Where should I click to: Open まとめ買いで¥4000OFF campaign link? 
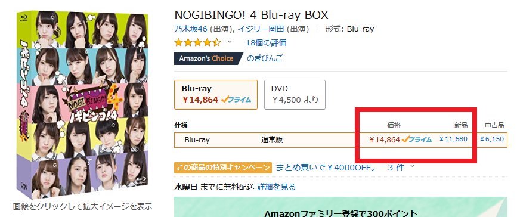[326, 168]
